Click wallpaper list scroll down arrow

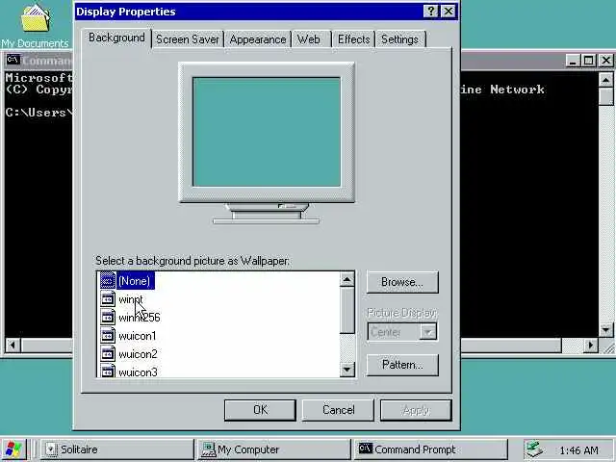click(x=346, y=370)
